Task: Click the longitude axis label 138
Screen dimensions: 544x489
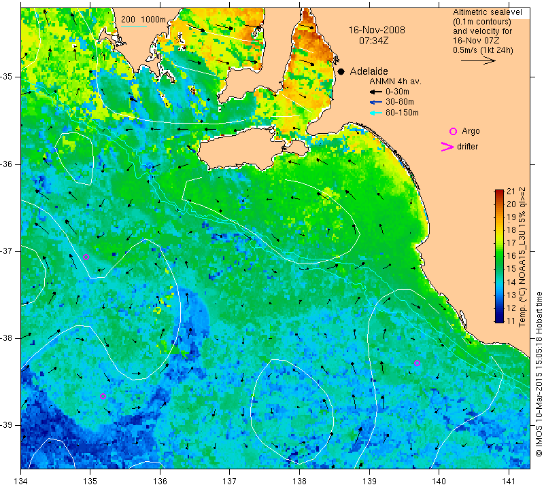Action: click(x=299, y=481)
